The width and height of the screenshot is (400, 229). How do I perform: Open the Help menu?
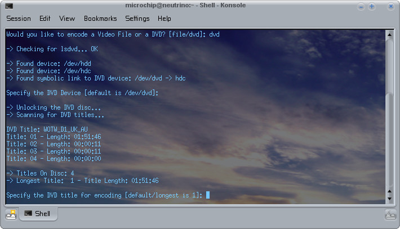point(165,19)
